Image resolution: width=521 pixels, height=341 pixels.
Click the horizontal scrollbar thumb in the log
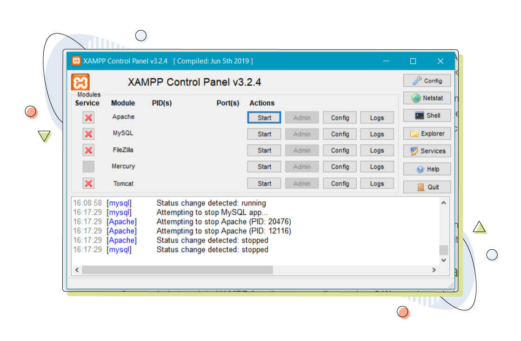(x=177, y=270)
